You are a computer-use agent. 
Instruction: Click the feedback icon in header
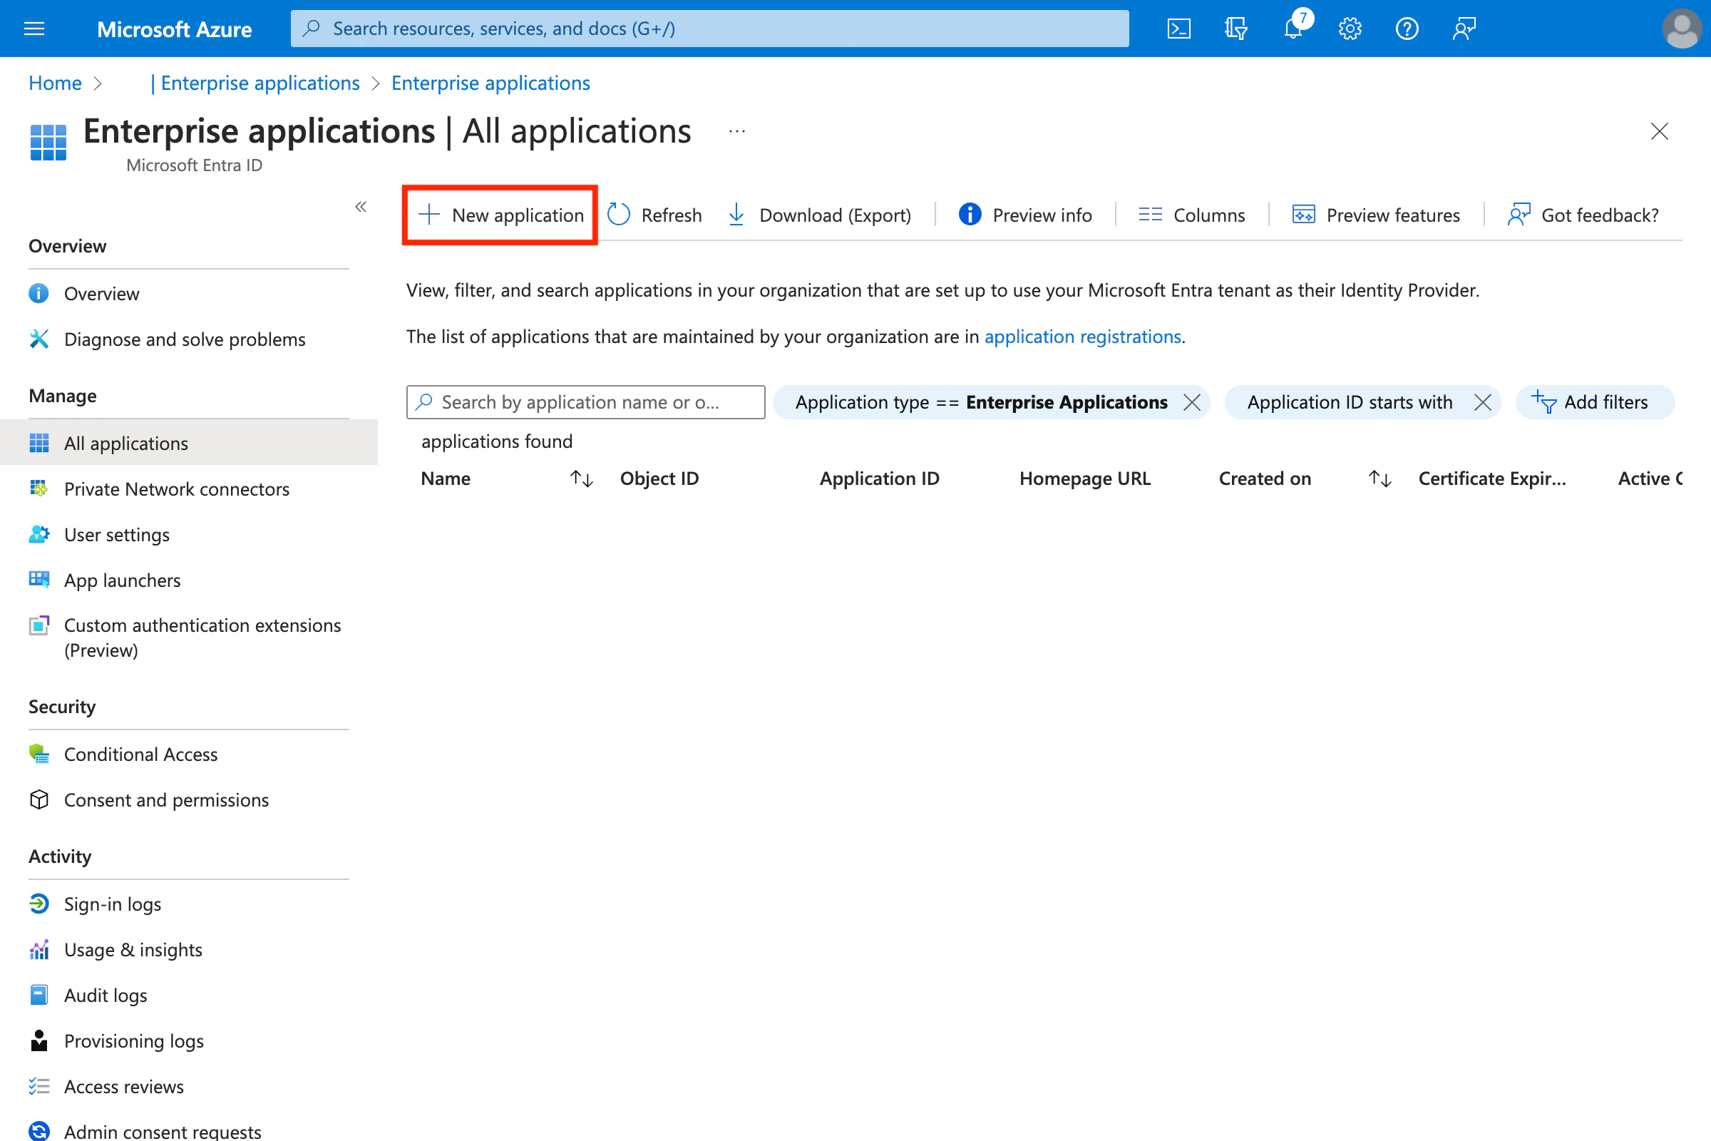(x=1464, y=29)
